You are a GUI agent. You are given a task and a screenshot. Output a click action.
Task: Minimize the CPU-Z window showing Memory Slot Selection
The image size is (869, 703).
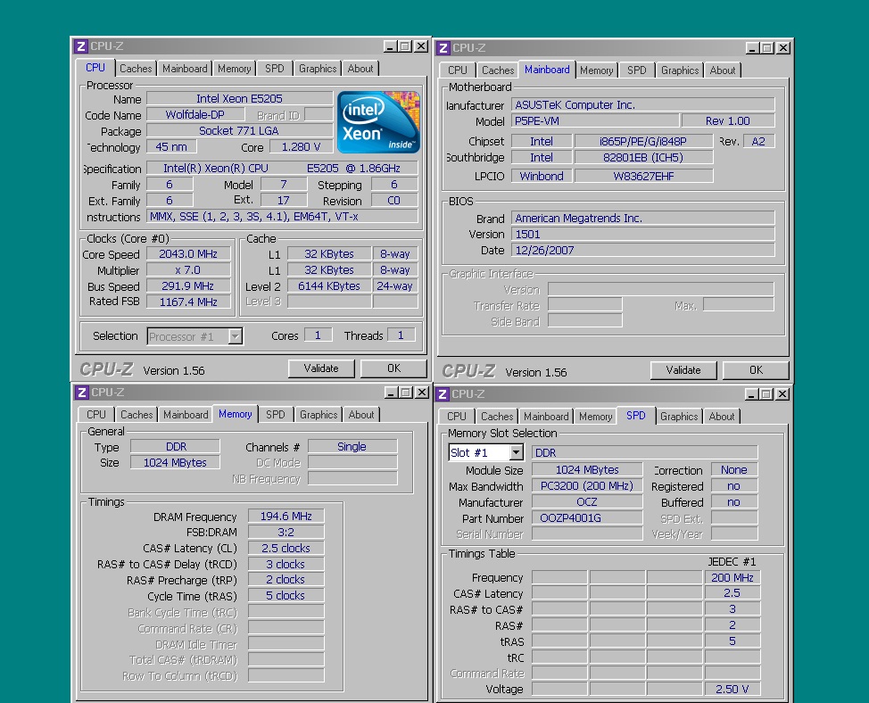(x=752, y=394)
